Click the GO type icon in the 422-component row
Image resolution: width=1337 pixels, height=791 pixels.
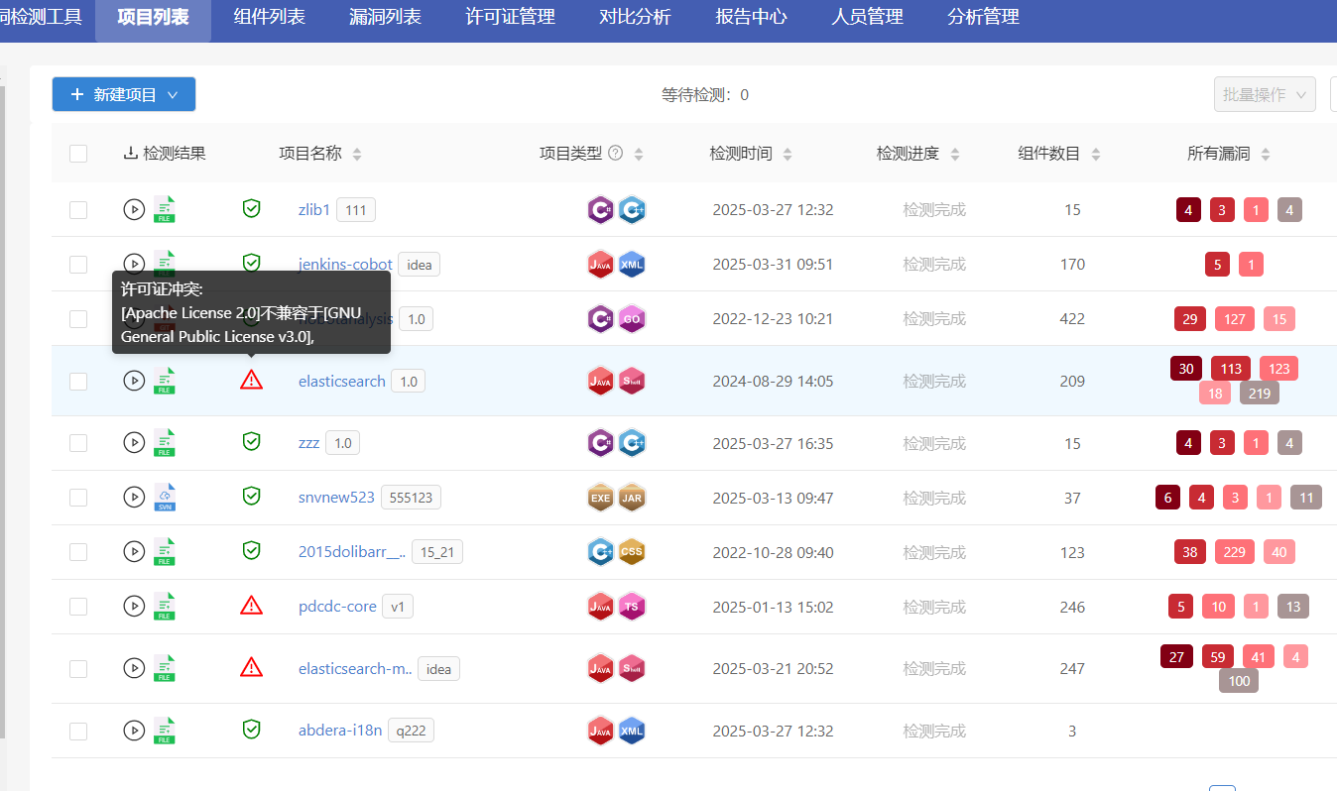[632, 319]
